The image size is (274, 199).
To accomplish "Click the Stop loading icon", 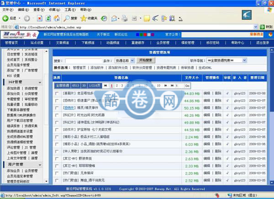I will pos(40,18).
